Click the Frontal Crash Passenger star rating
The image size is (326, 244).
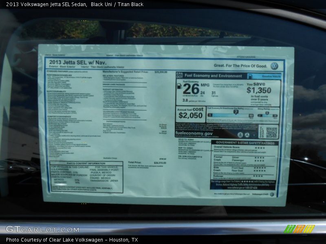point(259,161)
